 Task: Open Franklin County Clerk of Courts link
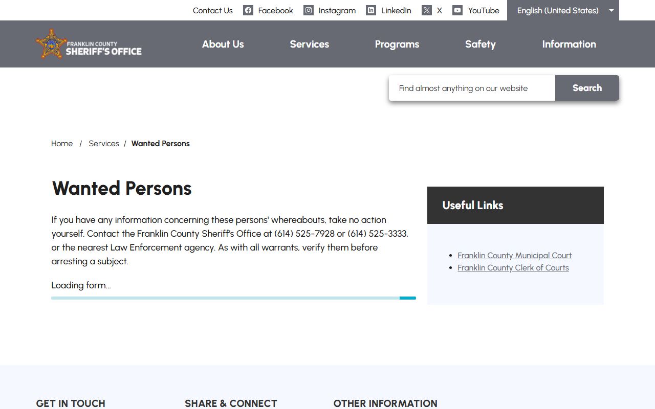pos(513,268)
